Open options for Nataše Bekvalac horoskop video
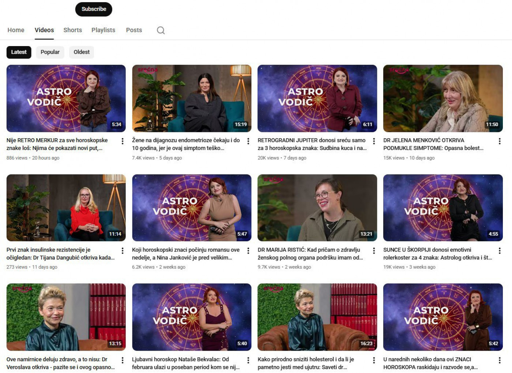The image size is (512, 373). [248, 360]
